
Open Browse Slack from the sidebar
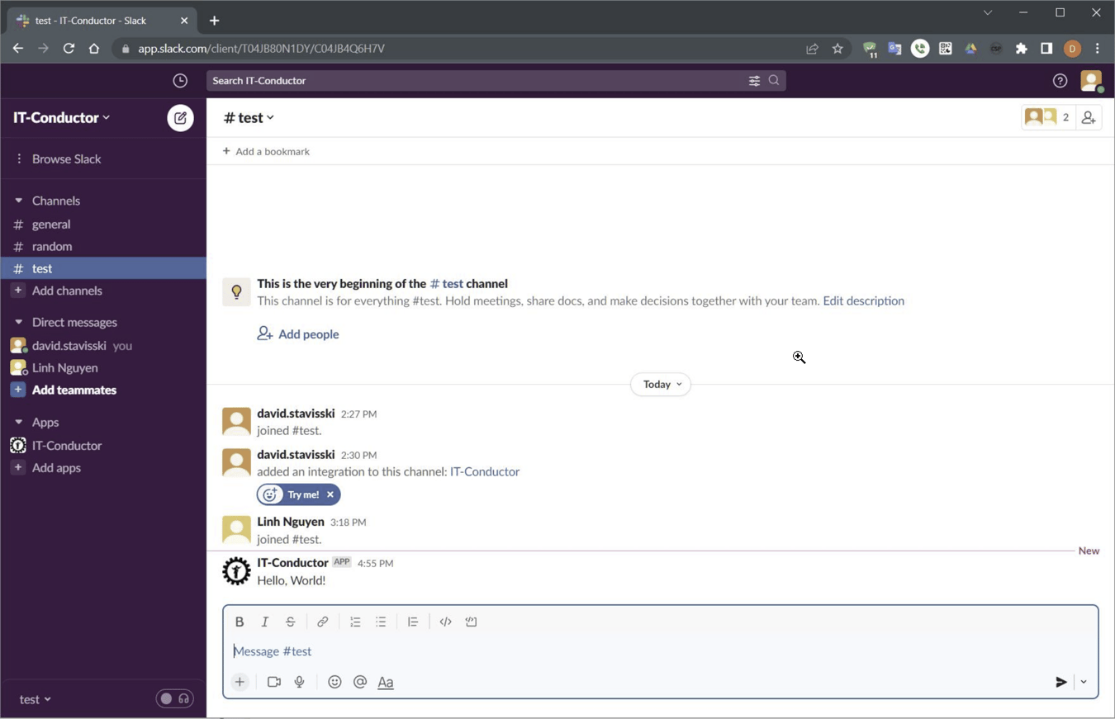click(66, 158)
